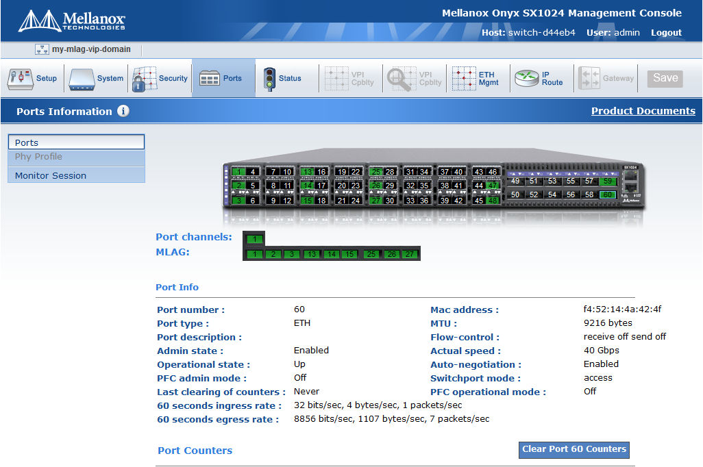Screen dimensions: 703x467
Task: Select MLAG 27 box
Action: point(409,254)
